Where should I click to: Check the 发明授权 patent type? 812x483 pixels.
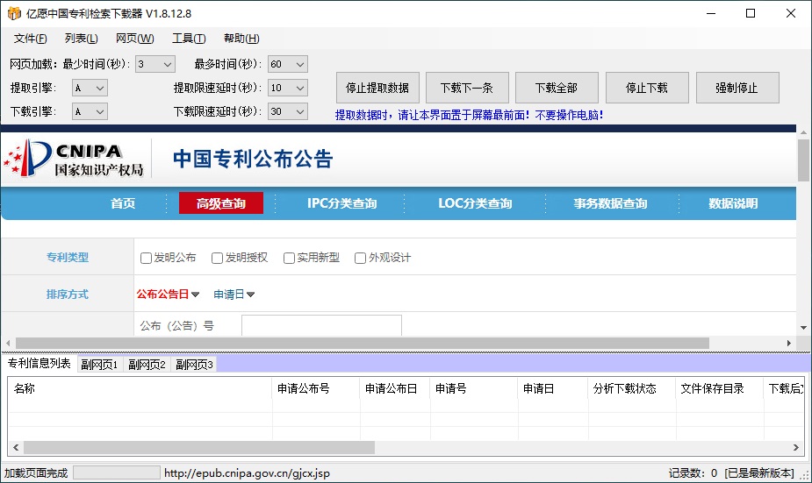pos(218,258)
